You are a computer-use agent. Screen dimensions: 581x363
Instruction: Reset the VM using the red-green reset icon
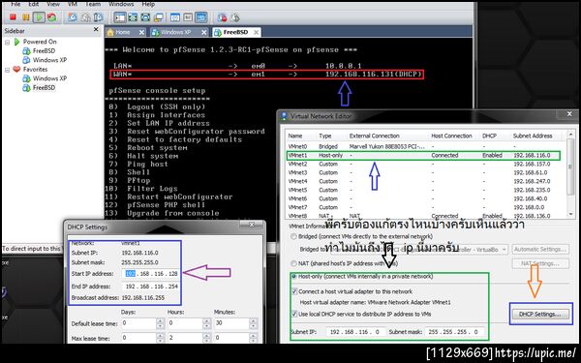(52, 17)
